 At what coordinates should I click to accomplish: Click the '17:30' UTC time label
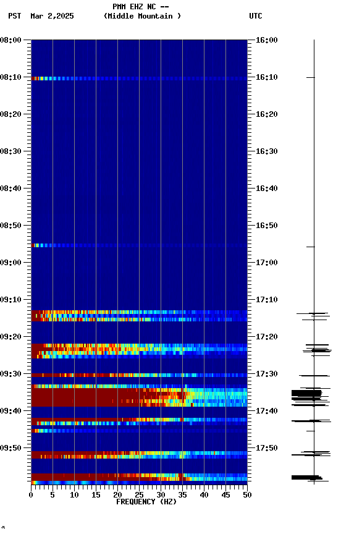pyautogui.click(x=267, y=374)
